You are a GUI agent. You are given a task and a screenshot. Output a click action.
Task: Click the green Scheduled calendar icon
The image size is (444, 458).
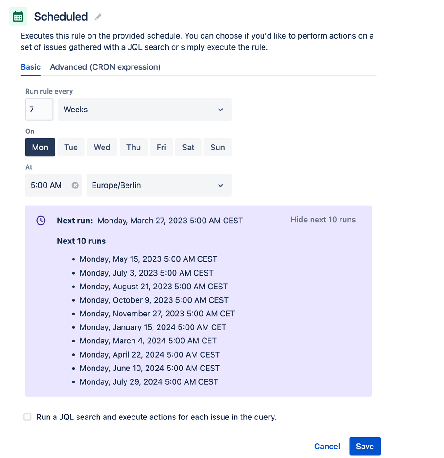pos(18,16)
